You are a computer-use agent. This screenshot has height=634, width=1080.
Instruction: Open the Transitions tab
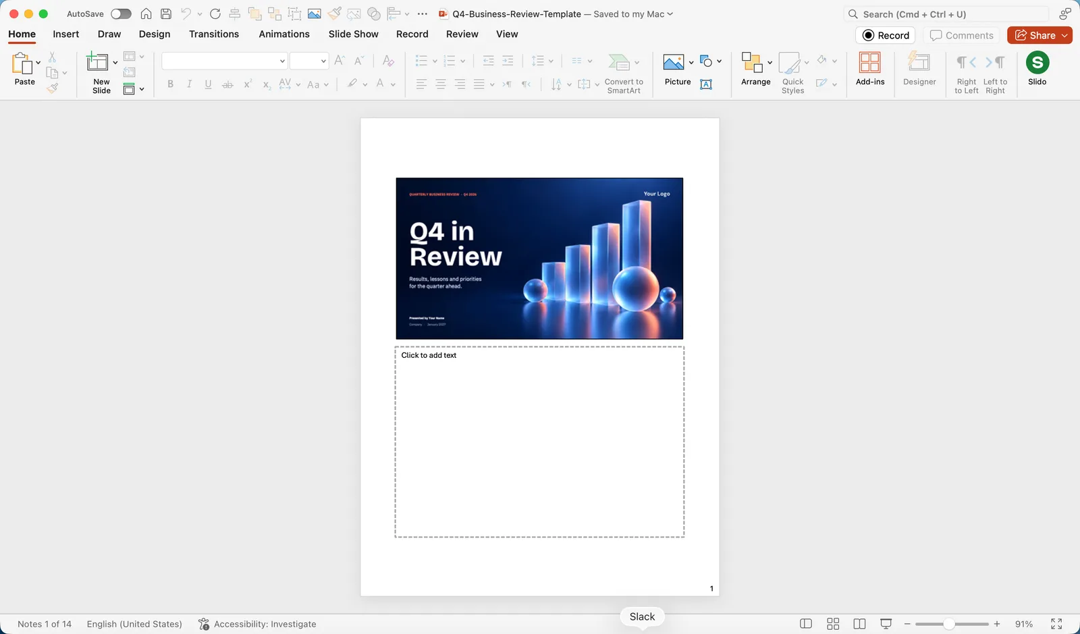click(x=214, y=34)
